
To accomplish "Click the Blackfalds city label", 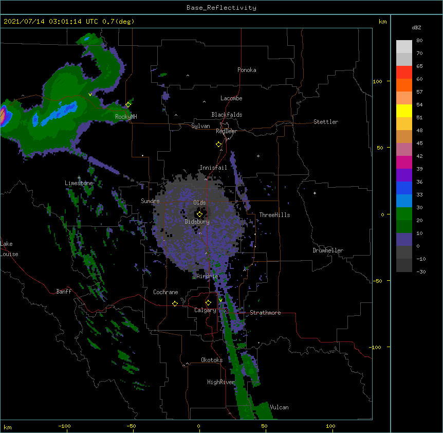I will point(227,115).
